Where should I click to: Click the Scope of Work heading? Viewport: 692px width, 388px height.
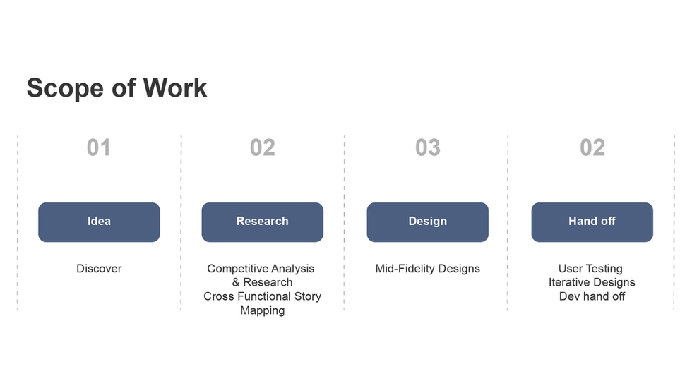tap(117, 88)
